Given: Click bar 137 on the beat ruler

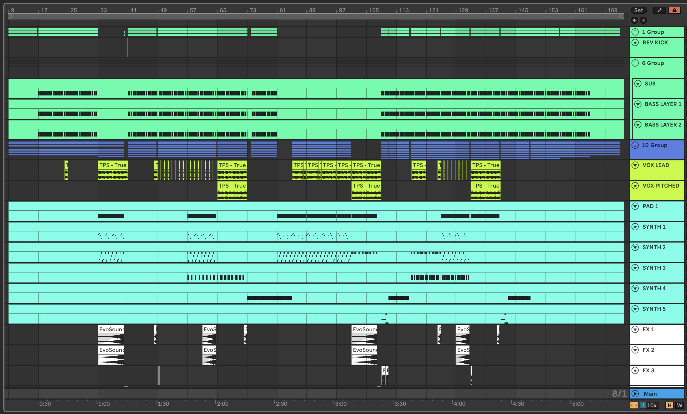Looking at the screenshot, I should (x=493, y=10).
